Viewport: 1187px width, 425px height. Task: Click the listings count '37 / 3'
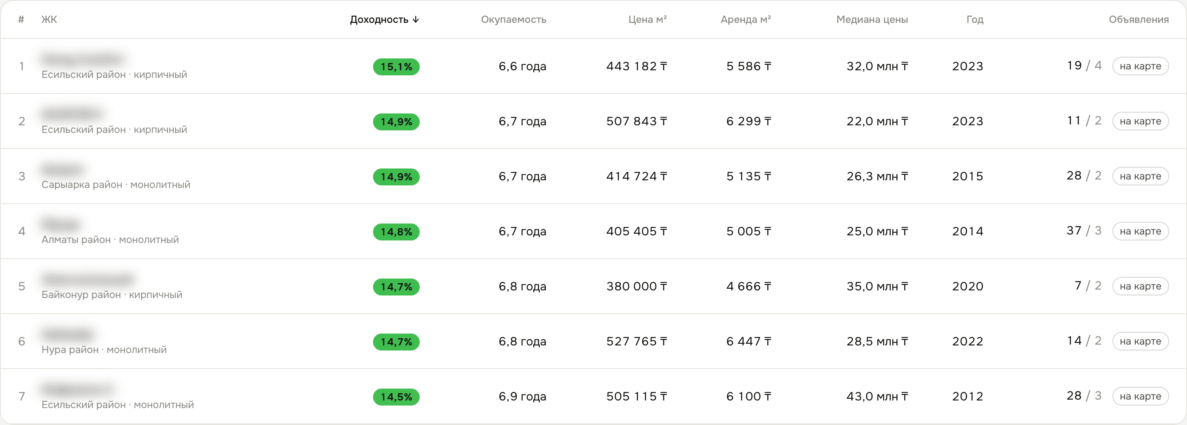pos(1084,231)
